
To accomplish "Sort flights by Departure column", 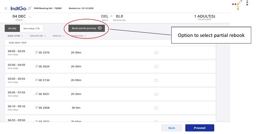I will coord(37,36).
